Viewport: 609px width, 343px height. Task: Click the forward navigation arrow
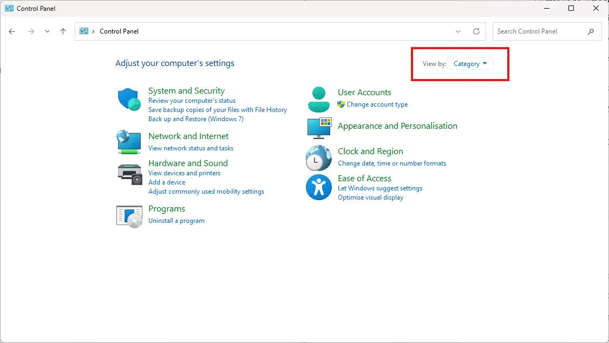31,31
